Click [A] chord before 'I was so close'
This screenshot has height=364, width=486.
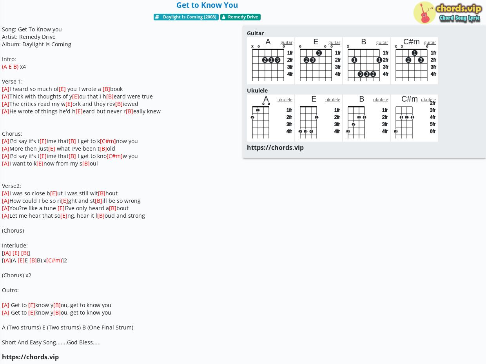5,193
